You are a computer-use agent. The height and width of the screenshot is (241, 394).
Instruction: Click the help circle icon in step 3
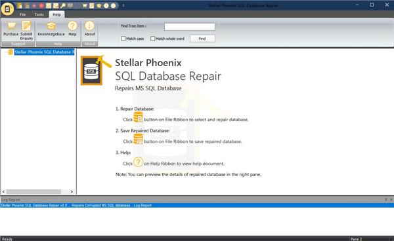pos(138,162)
